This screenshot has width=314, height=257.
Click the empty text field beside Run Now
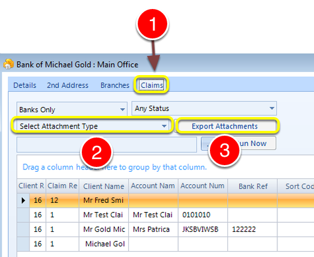click(x=106, y=145)
